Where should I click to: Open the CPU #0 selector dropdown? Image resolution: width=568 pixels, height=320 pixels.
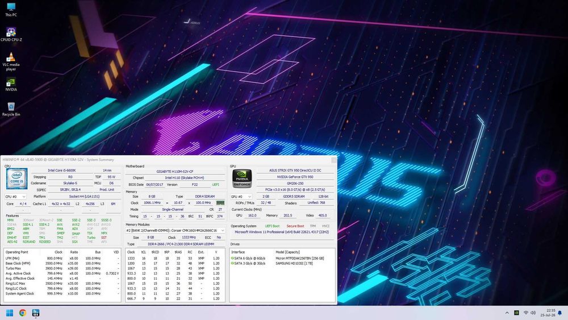[x=15, y=197]
